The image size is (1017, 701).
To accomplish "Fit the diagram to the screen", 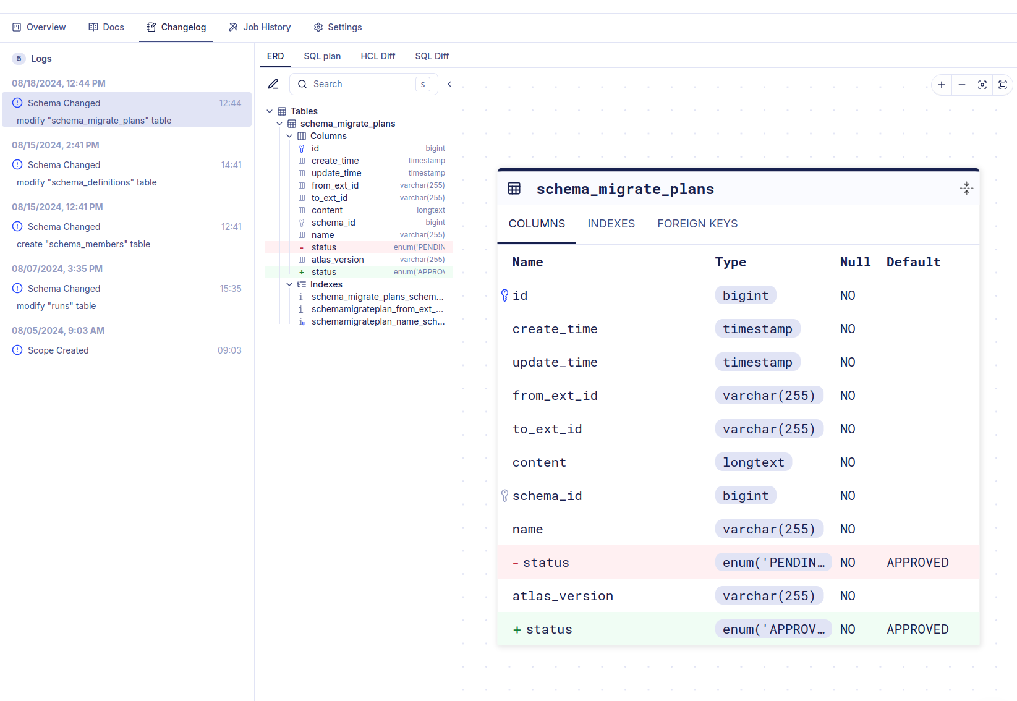I will [x=1002, y=85].
